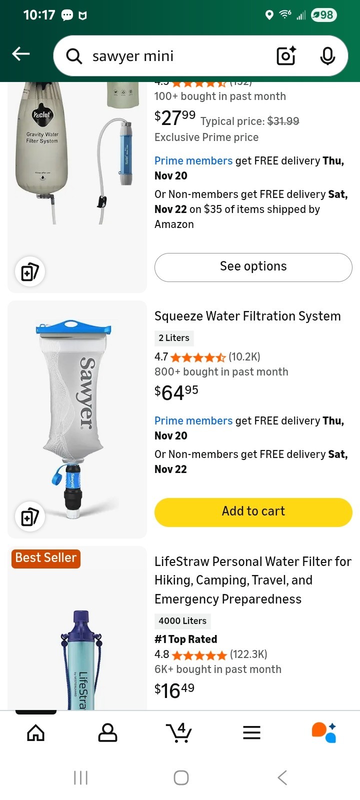Open reviews via the 10.2K rating link
The height and width of the screenshot is (800, 360).
point(243,356)
